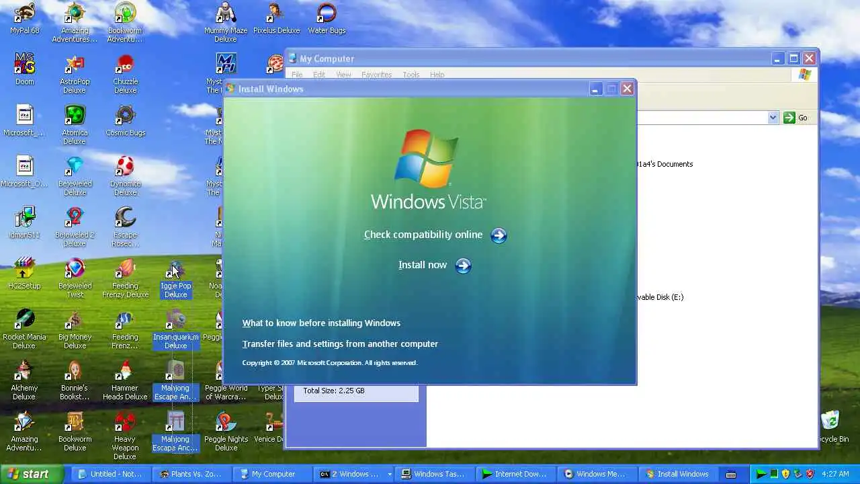Screen dimensions: 860x484
Task: Select the Atomica Deluxe desktop icon
Action: [x=75, y=125]
